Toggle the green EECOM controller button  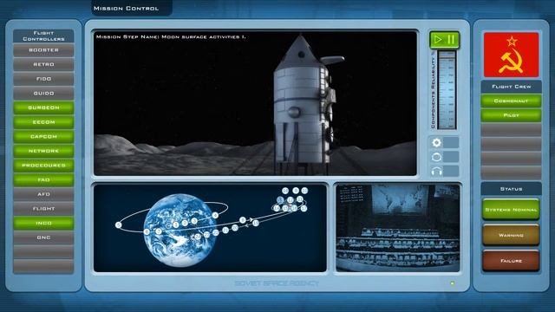point(43,122)
